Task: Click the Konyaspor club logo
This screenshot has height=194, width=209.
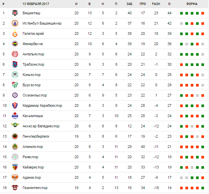Action: tap(15, 75)
